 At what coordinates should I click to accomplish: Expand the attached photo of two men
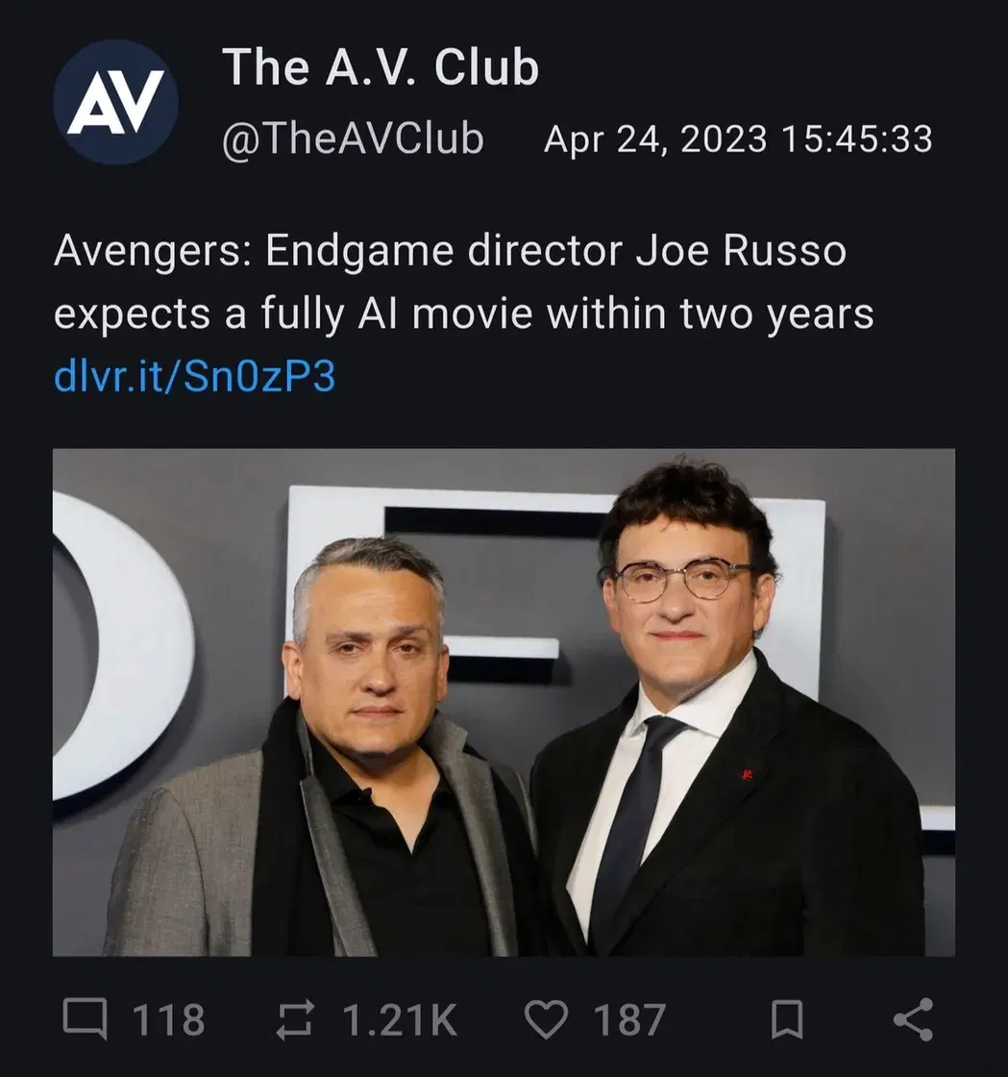tap(504, 702)
